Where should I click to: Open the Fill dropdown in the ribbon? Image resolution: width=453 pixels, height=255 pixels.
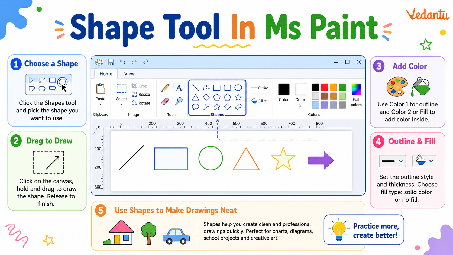click(x=259, y=101)
